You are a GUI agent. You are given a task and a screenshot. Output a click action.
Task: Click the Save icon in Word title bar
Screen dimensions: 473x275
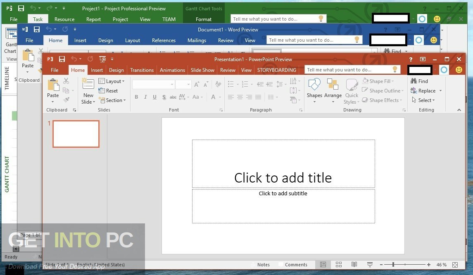pos(36,29)
